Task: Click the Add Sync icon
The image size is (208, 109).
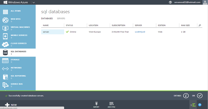Action: (111, 104)
